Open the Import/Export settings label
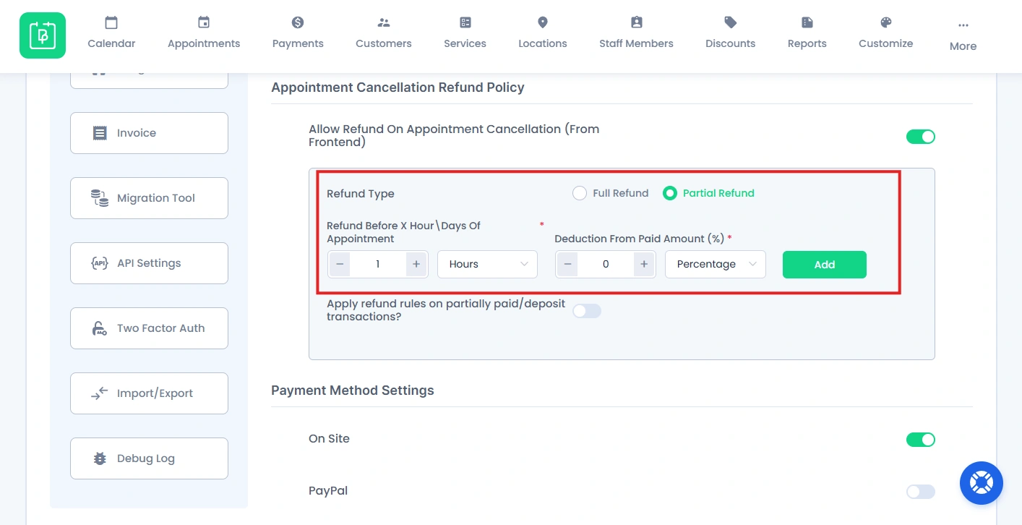Screen dimensions: 1022x525 155,393
